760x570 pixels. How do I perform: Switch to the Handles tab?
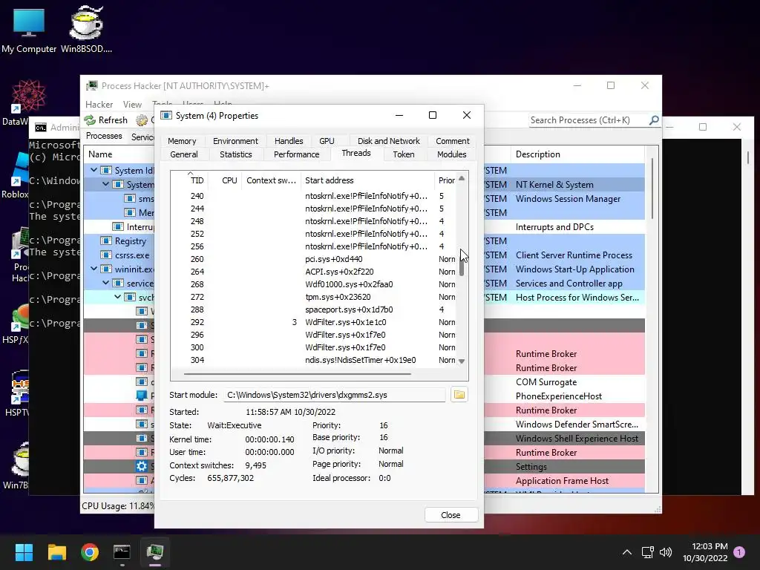(x=289, y=141)
